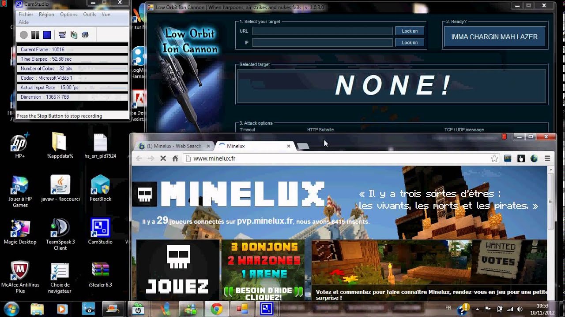Click Chrome back arrow
The width and height of the screenshot is (565, 317).
pos(139,158)
